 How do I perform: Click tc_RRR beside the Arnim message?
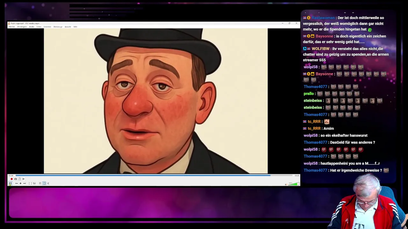click(314, 128)
